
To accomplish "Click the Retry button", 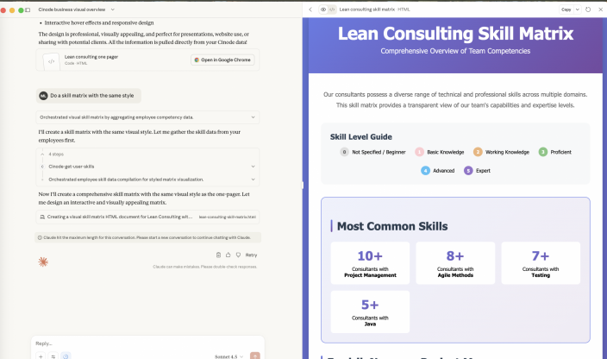I will pos(251,255).
